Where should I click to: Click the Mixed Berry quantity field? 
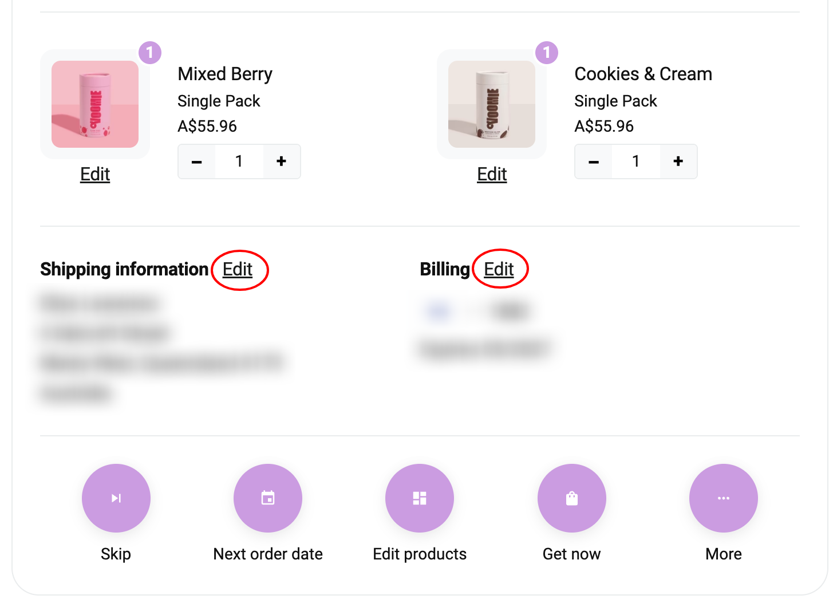tap(239, 161)
